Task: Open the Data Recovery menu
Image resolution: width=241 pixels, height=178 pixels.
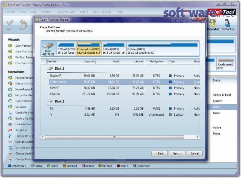Action: coord(102,12)
